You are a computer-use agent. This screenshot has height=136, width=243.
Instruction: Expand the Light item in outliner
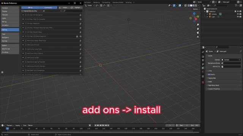[207, 17]
